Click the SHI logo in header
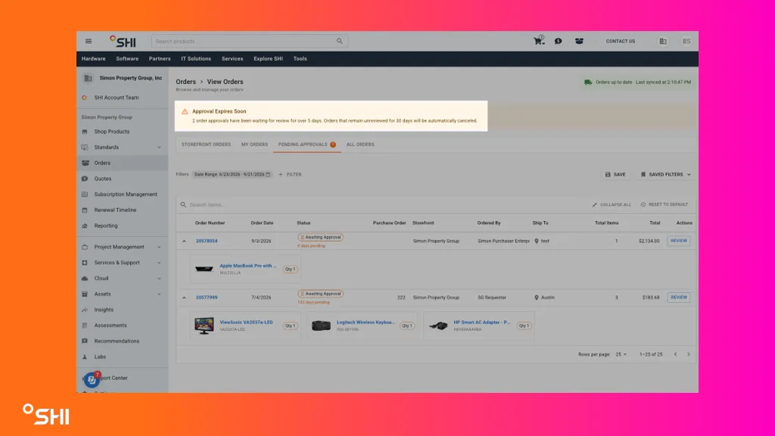The width and height of the screenshot is (775, 436). pyautogui.click(x=123, y=42)
